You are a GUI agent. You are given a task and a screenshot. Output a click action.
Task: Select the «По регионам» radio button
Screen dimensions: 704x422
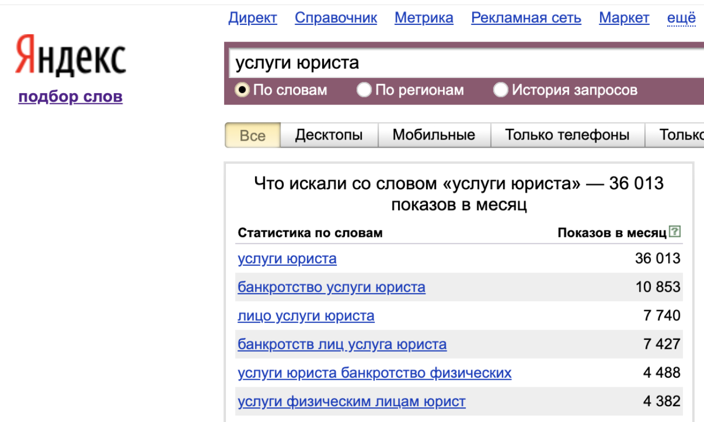tap(364, 90)
